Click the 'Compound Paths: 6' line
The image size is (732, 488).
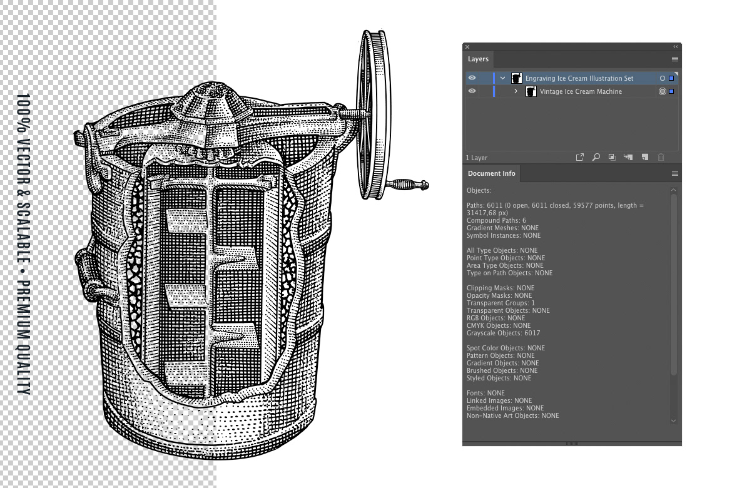click(x=496, y=220)
